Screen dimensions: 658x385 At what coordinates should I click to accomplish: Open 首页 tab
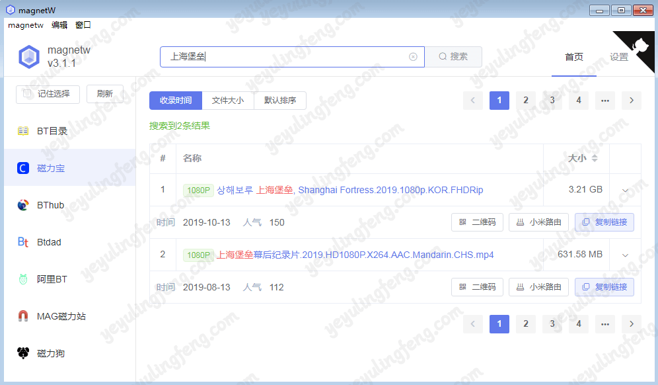click(x=573, y=57)
